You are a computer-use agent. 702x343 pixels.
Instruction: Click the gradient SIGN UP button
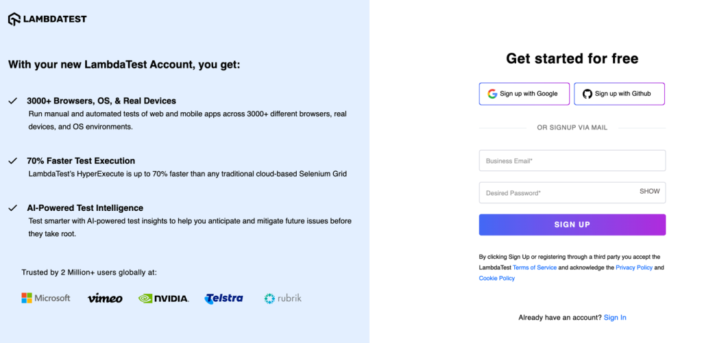point(572,225)
